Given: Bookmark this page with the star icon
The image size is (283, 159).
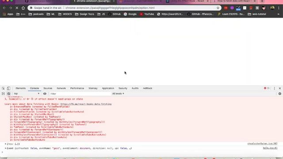Looking at the screenshot, I should click(218, 8).
